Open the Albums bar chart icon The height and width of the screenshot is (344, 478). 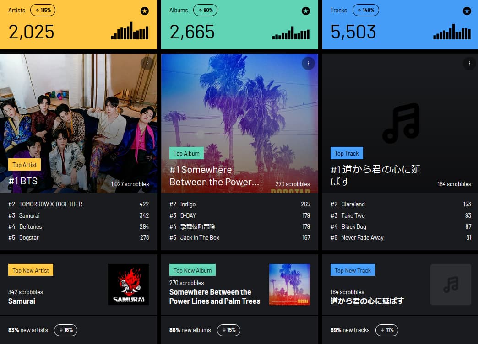291,32
